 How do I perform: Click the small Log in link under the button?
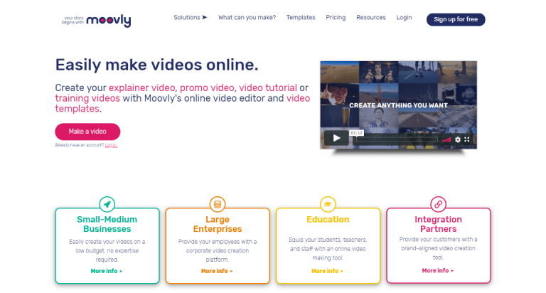(111, 145)
